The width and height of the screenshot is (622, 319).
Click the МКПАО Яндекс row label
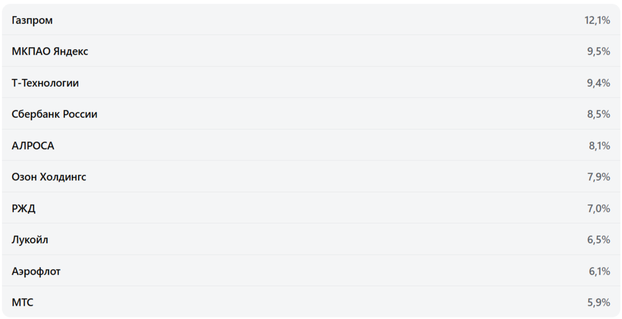coord(50,52)
